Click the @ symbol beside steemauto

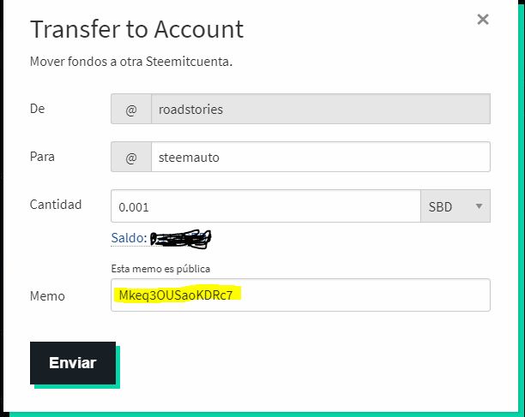tap(131, 157)
